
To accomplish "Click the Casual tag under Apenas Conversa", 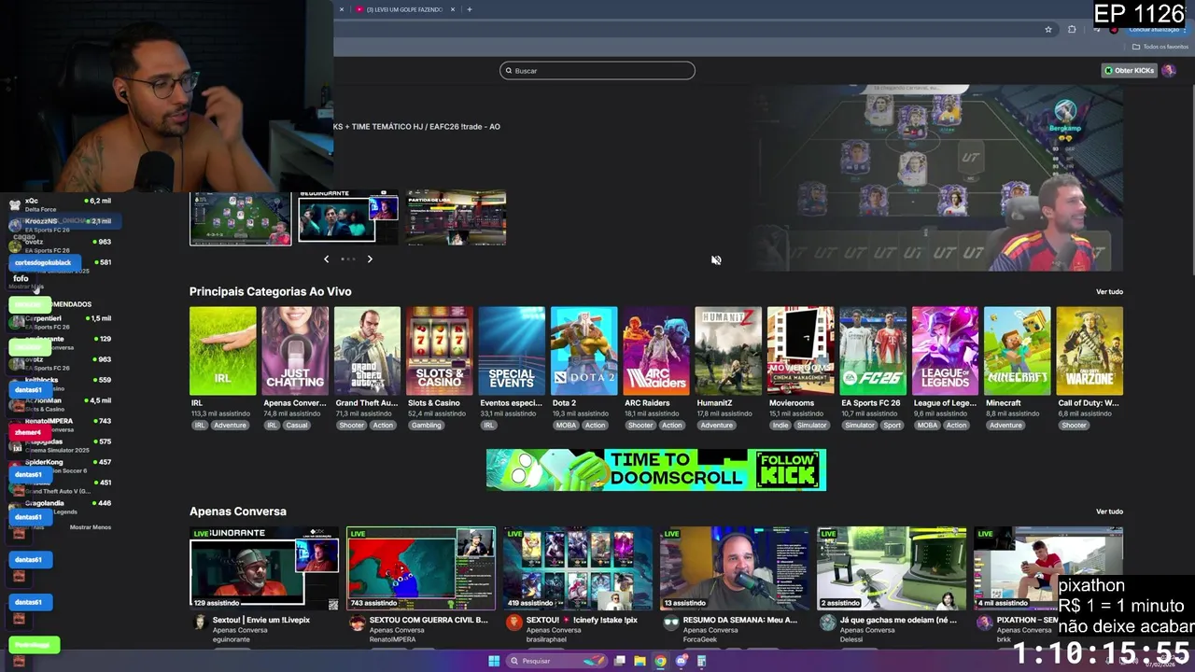I will [297, 426].
